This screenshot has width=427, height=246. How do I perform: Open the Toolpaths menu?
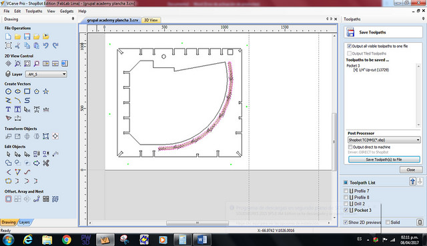34,11
